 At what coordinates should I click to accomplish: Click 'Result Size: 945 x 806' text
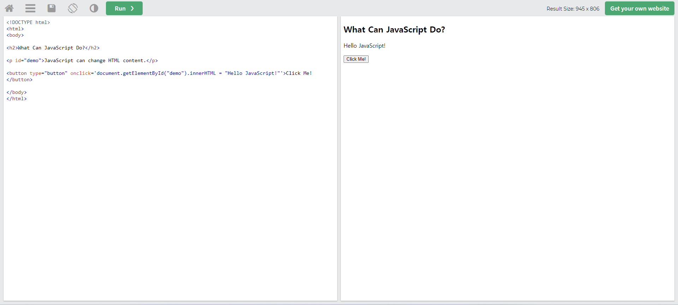click(x=573, y=9)
